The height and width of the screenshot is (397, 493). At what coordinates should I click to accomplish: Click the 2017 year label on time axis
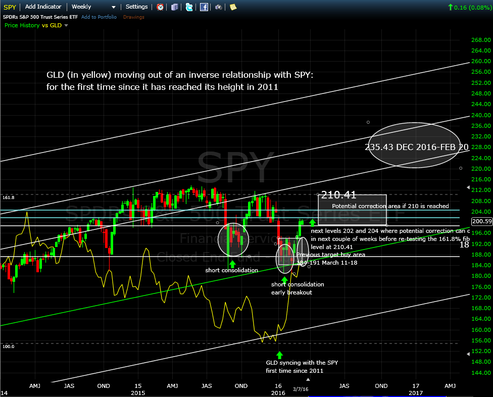click(416, 393)
